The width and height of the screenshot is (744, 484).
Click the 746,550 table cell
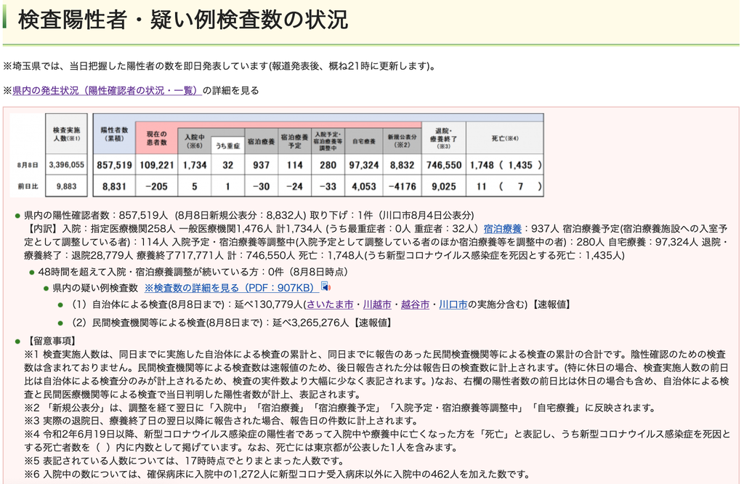pyautogui.click(x=444, y=165)
